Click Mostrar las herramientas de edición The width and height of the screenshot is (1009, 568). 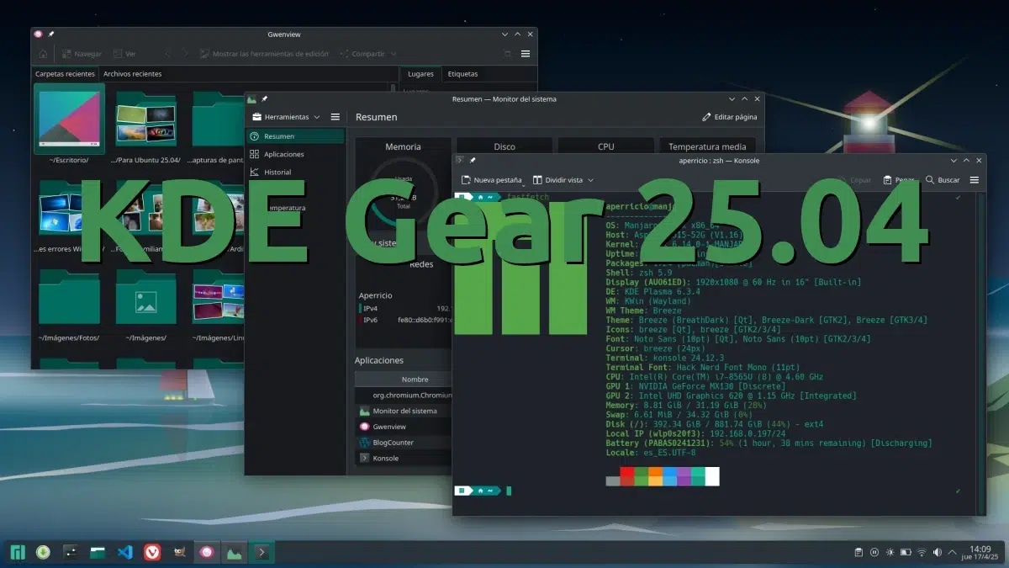click(264, 54)
